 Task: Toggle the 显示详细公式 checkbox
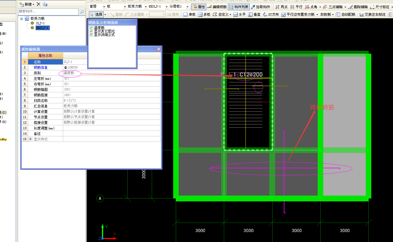[x=91, y=35]
